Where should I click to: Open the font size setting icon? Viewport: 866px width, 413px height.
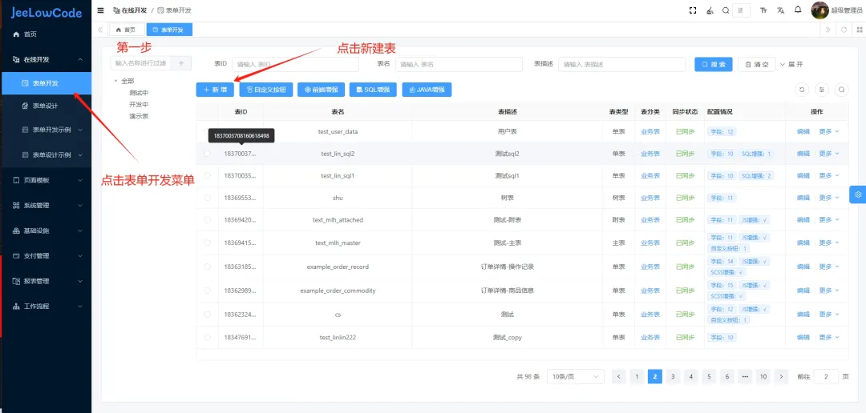click(764, 10)
